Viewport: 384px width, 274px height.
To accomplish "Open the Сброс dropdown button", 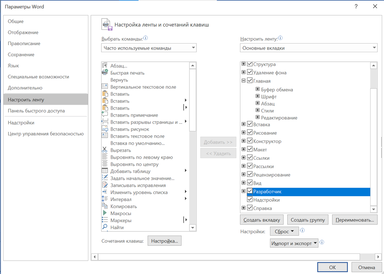I will click(x=284, y=231).
